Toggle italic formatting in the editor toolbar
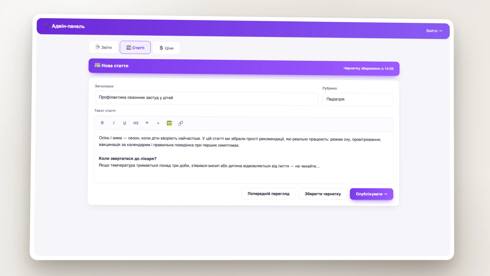The width and height of the screenshot is (490, 276). pyautogui.click(x=113, y=123)
